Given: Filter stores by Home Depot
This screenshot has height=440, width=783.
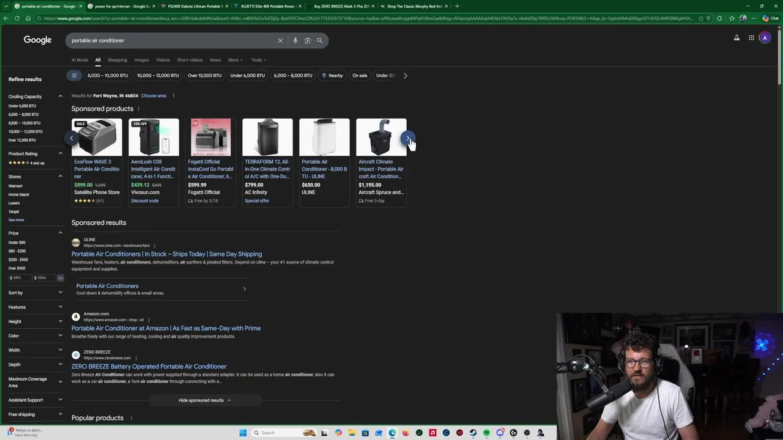Looking at the screenshot, I should point(19,194).
